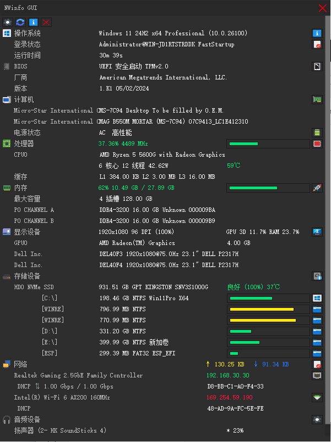Click the processor usage progress bar
Viewport: 331px width, 442px height.
pyautogui.click(x=268, y=144)
